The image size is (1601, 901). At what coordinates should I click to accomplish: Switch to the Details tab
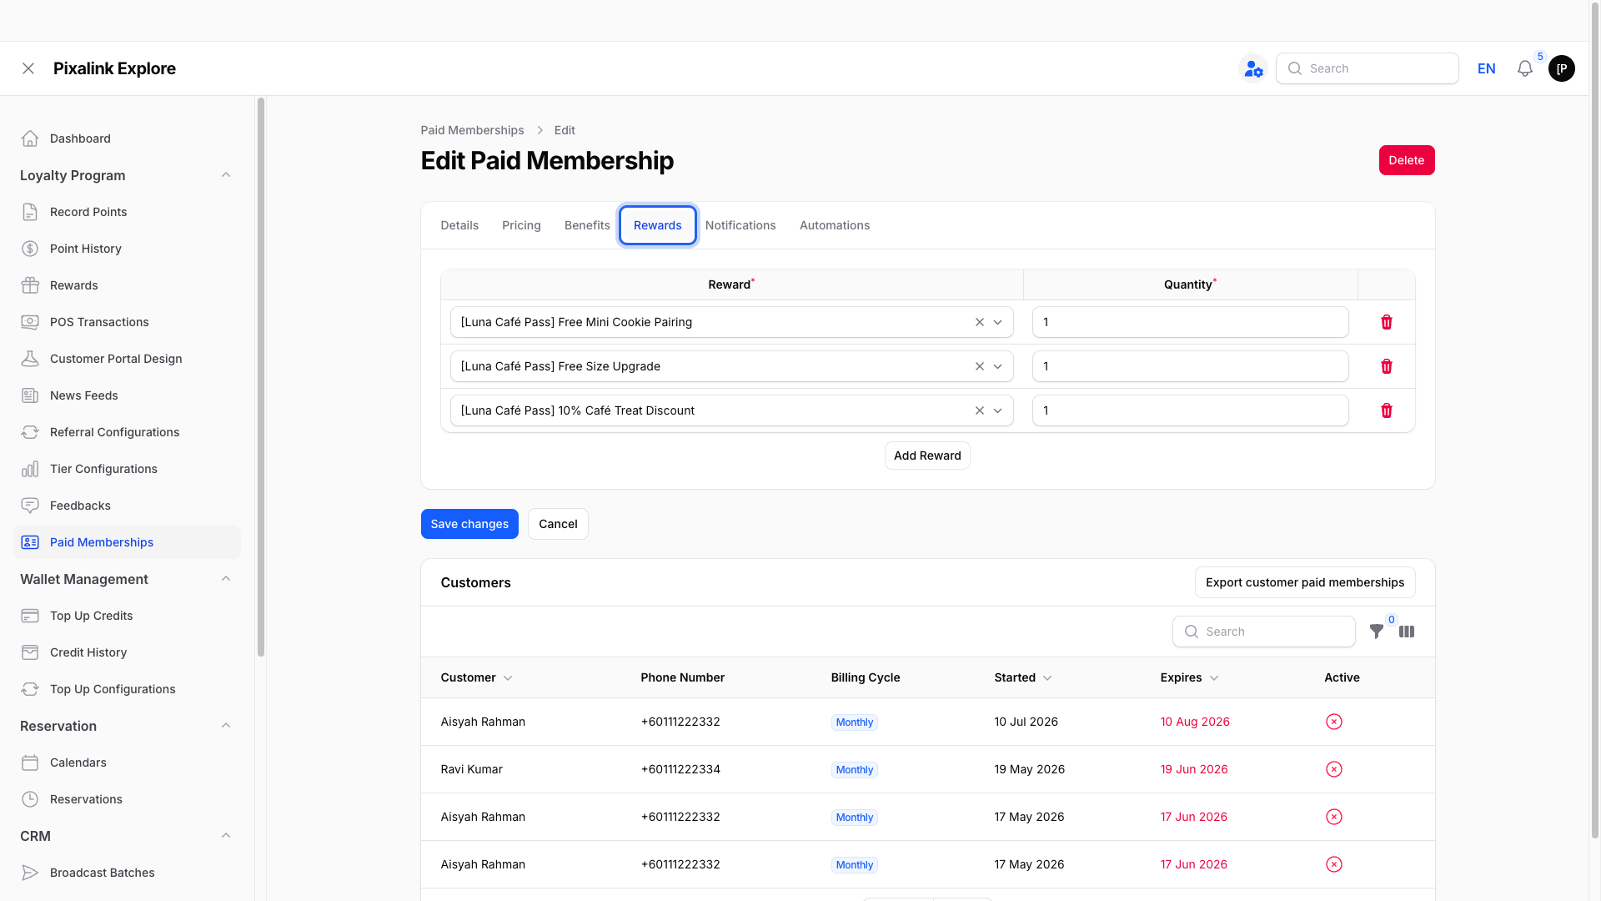[x=459, y=225]
